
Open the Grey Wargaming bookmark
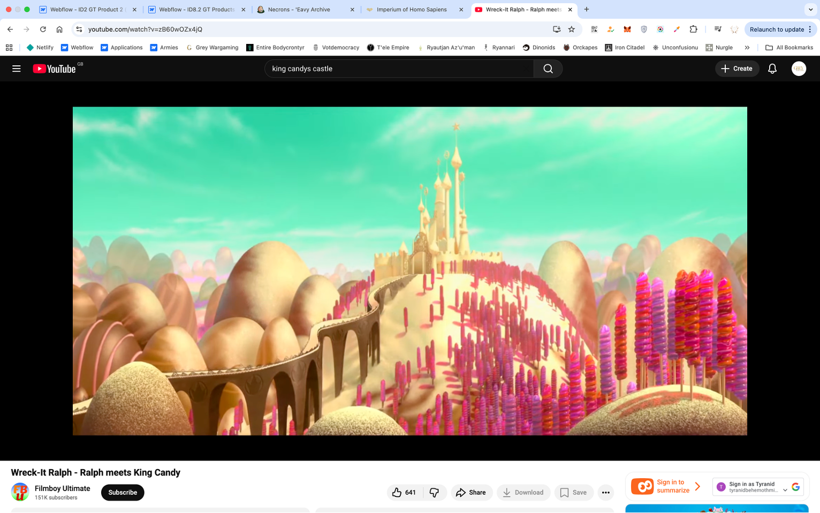point(212,48)
